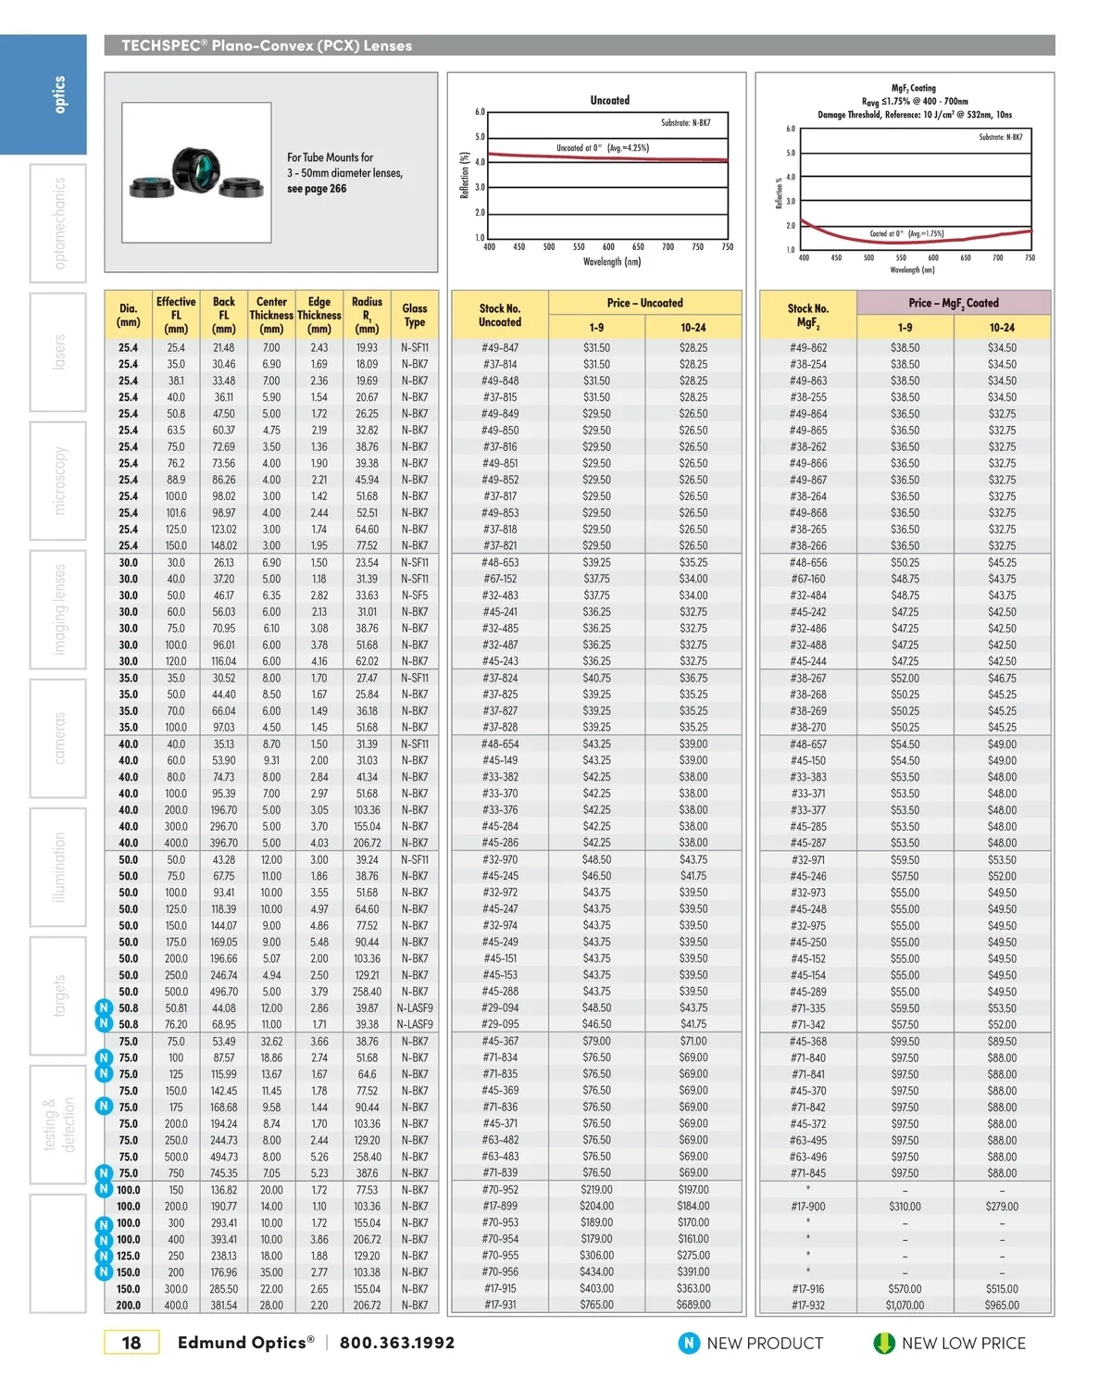Switch to the lasers side tab
Image resolution: width=1111 pixels, height=1389 pixels.
click(57, 352)
